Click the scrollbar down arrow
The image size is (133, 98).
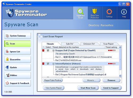coord(120,76)
